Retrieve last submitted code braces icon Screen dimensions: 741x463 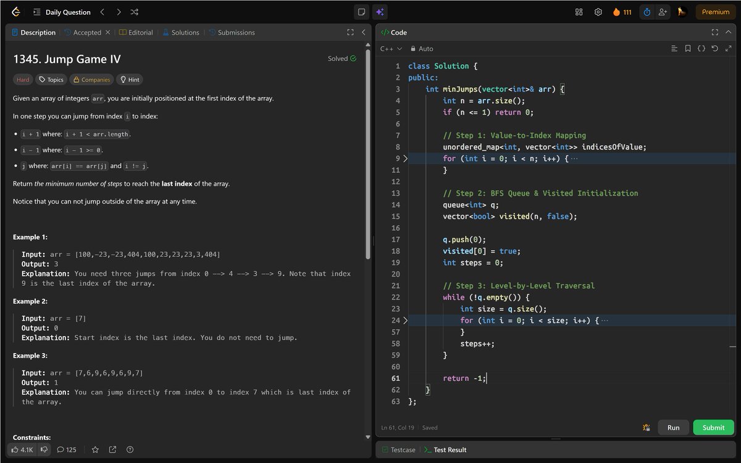click(x=701, y=48)
